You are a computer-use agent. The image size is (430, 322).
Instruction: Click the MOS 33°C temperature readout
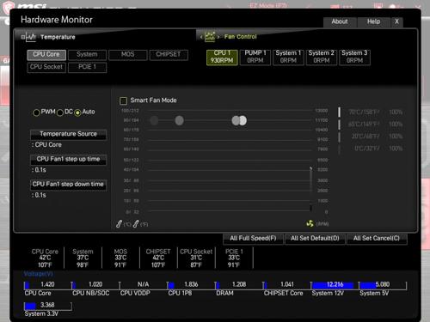tap(120, 258)
